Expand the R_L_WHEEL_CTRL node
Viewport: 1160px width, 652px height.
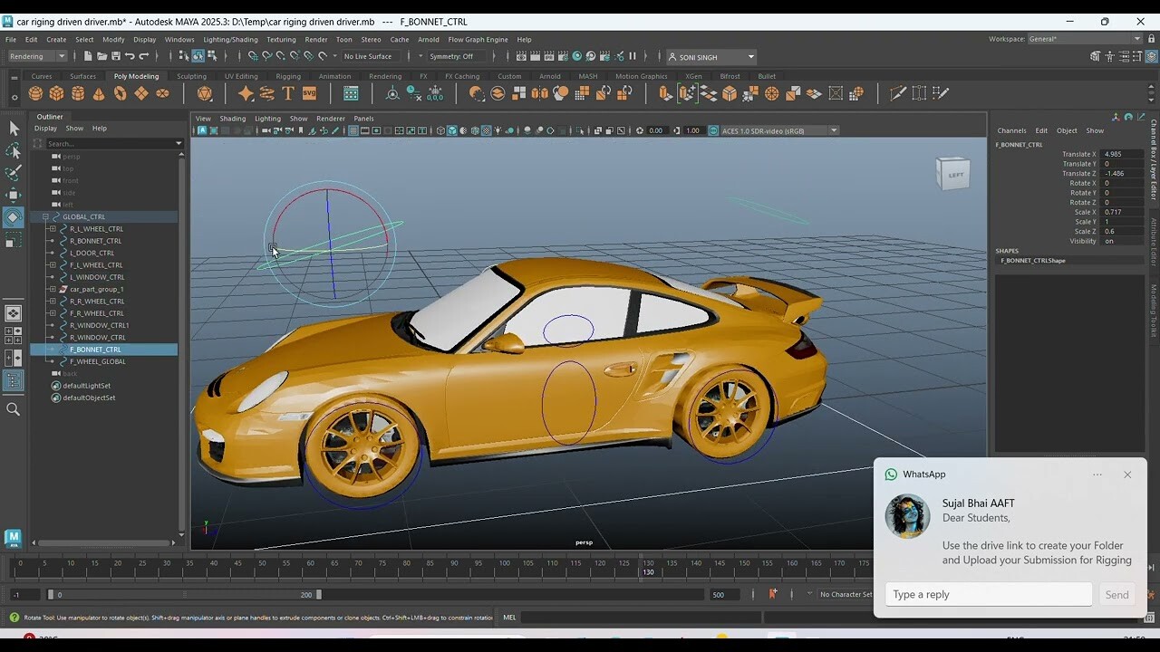pyautogui.click(x=52, y=229)
